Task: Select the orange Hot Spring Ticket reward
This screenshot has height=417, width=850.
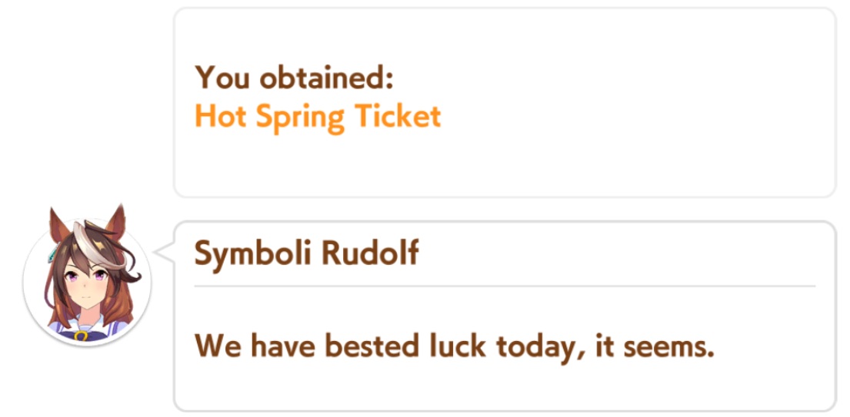Action: pos(318,117)
